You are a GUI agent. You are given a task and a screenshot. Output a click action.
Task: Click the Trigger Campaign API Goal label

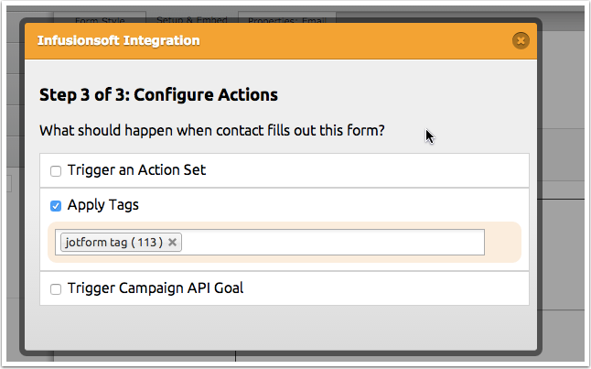point(156,288)
